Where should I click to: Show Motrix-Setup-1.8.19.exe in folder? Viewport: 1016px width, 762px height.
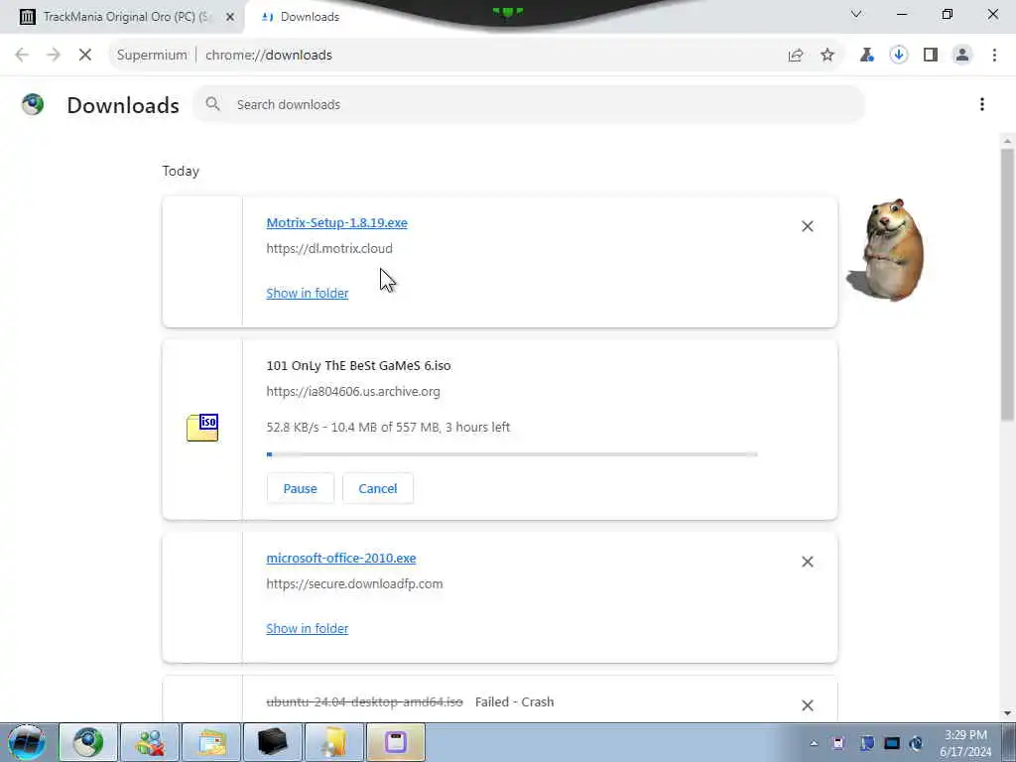(x=308, y=293)
